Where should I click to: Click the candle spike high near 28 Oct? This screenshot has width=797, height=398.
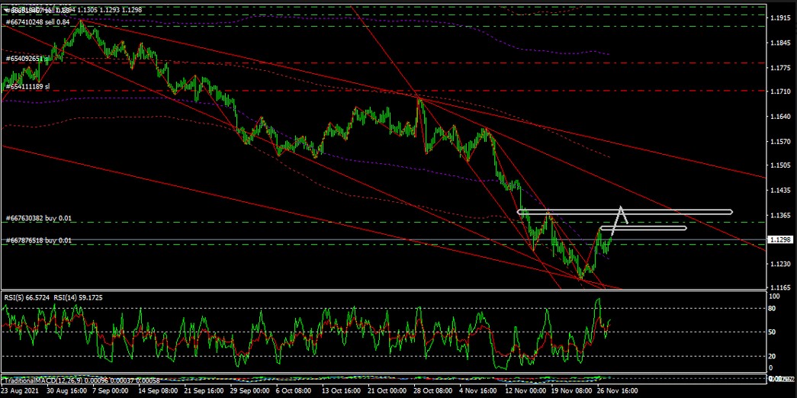click(419, 98)
